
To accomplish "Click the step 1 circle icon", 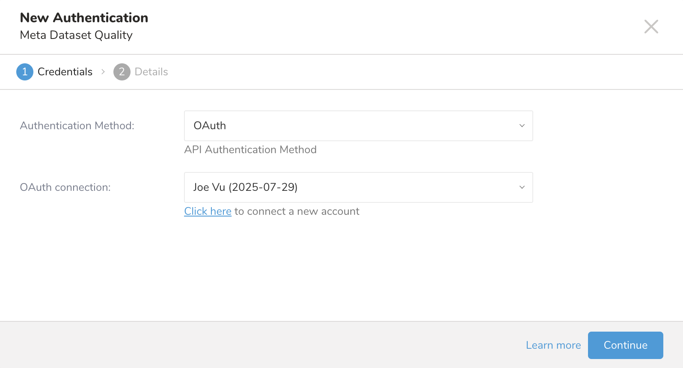I will pyautogui.click(x=25, y=72).
